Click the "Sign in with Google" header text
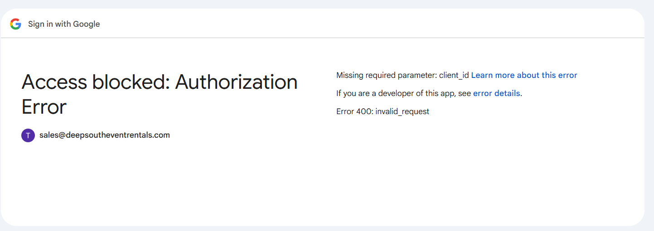 pyautogui.click(x=64, y=24)
